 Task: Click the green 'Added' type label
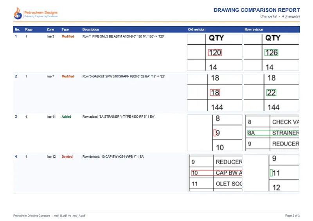pos(66,117)
